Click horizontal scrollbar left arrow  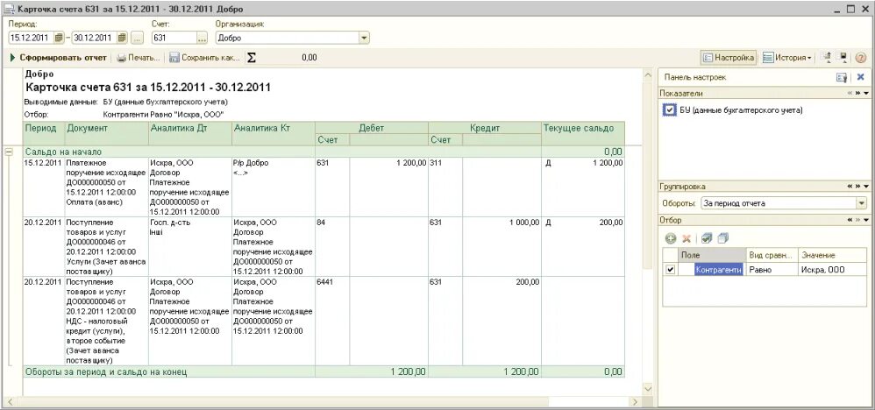[9, 401]
